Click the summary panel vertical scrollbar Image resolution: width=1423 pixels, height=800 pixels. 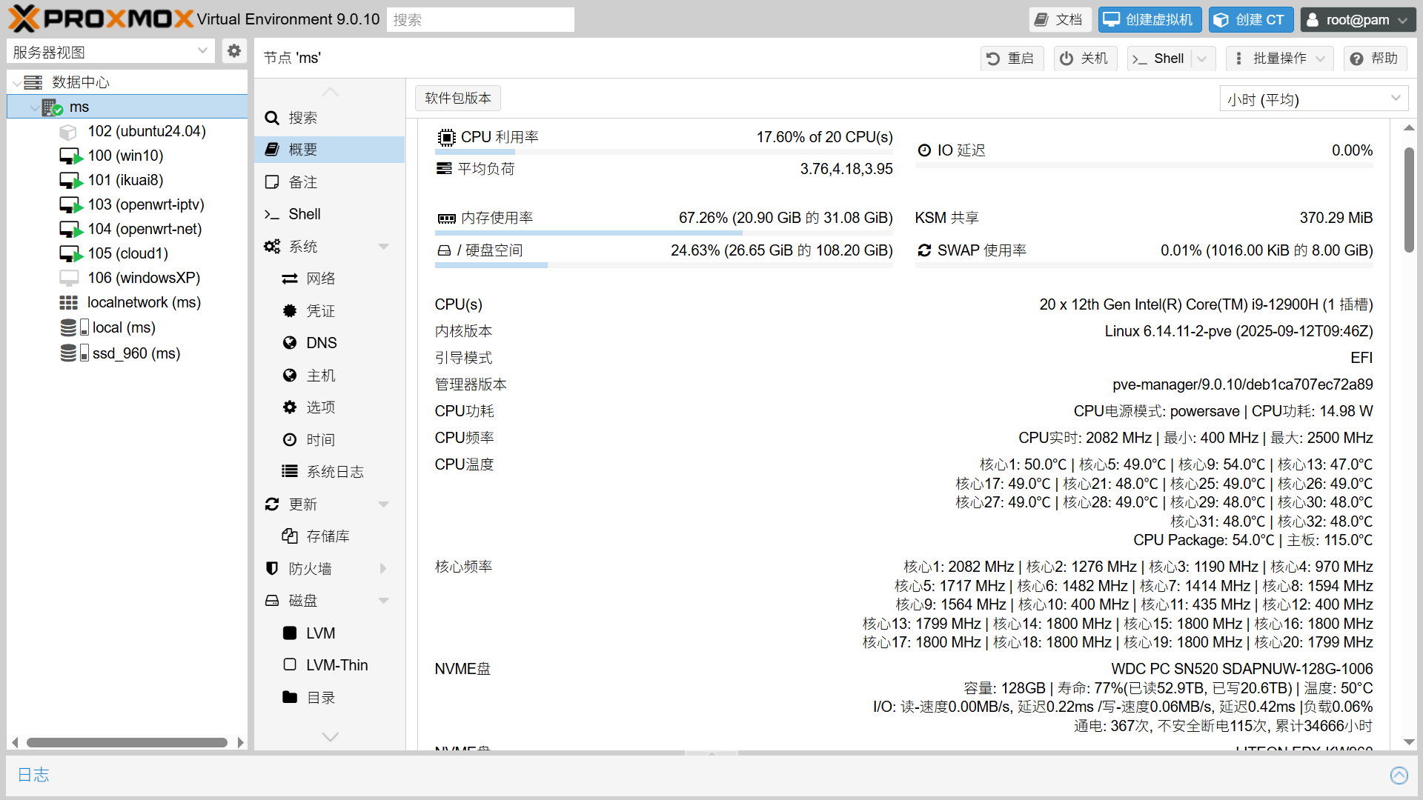(x=1409, y=200)
